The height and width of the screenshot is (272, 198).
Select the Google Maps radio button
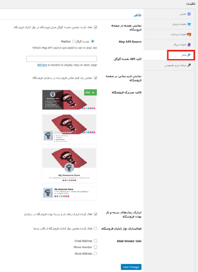(92, 41)
